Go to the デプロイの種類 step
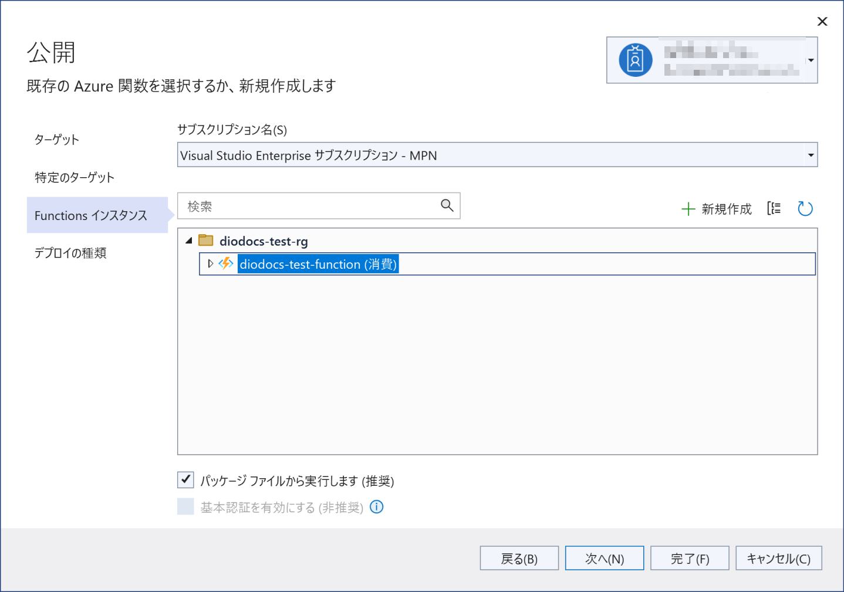Screen dimensions: 844x592 tap(70, 253)
